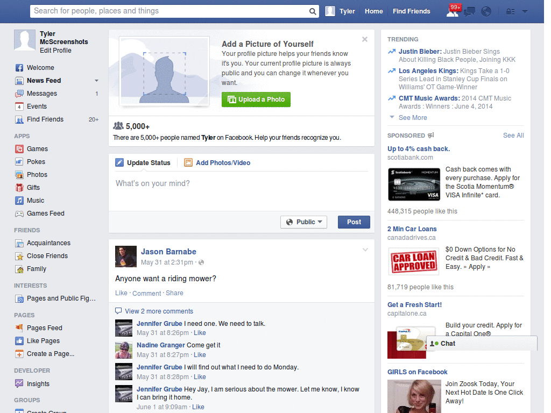Screen dimensions: 551x413
Task: Click See All sponsored link
Action: tap(513, 136)
